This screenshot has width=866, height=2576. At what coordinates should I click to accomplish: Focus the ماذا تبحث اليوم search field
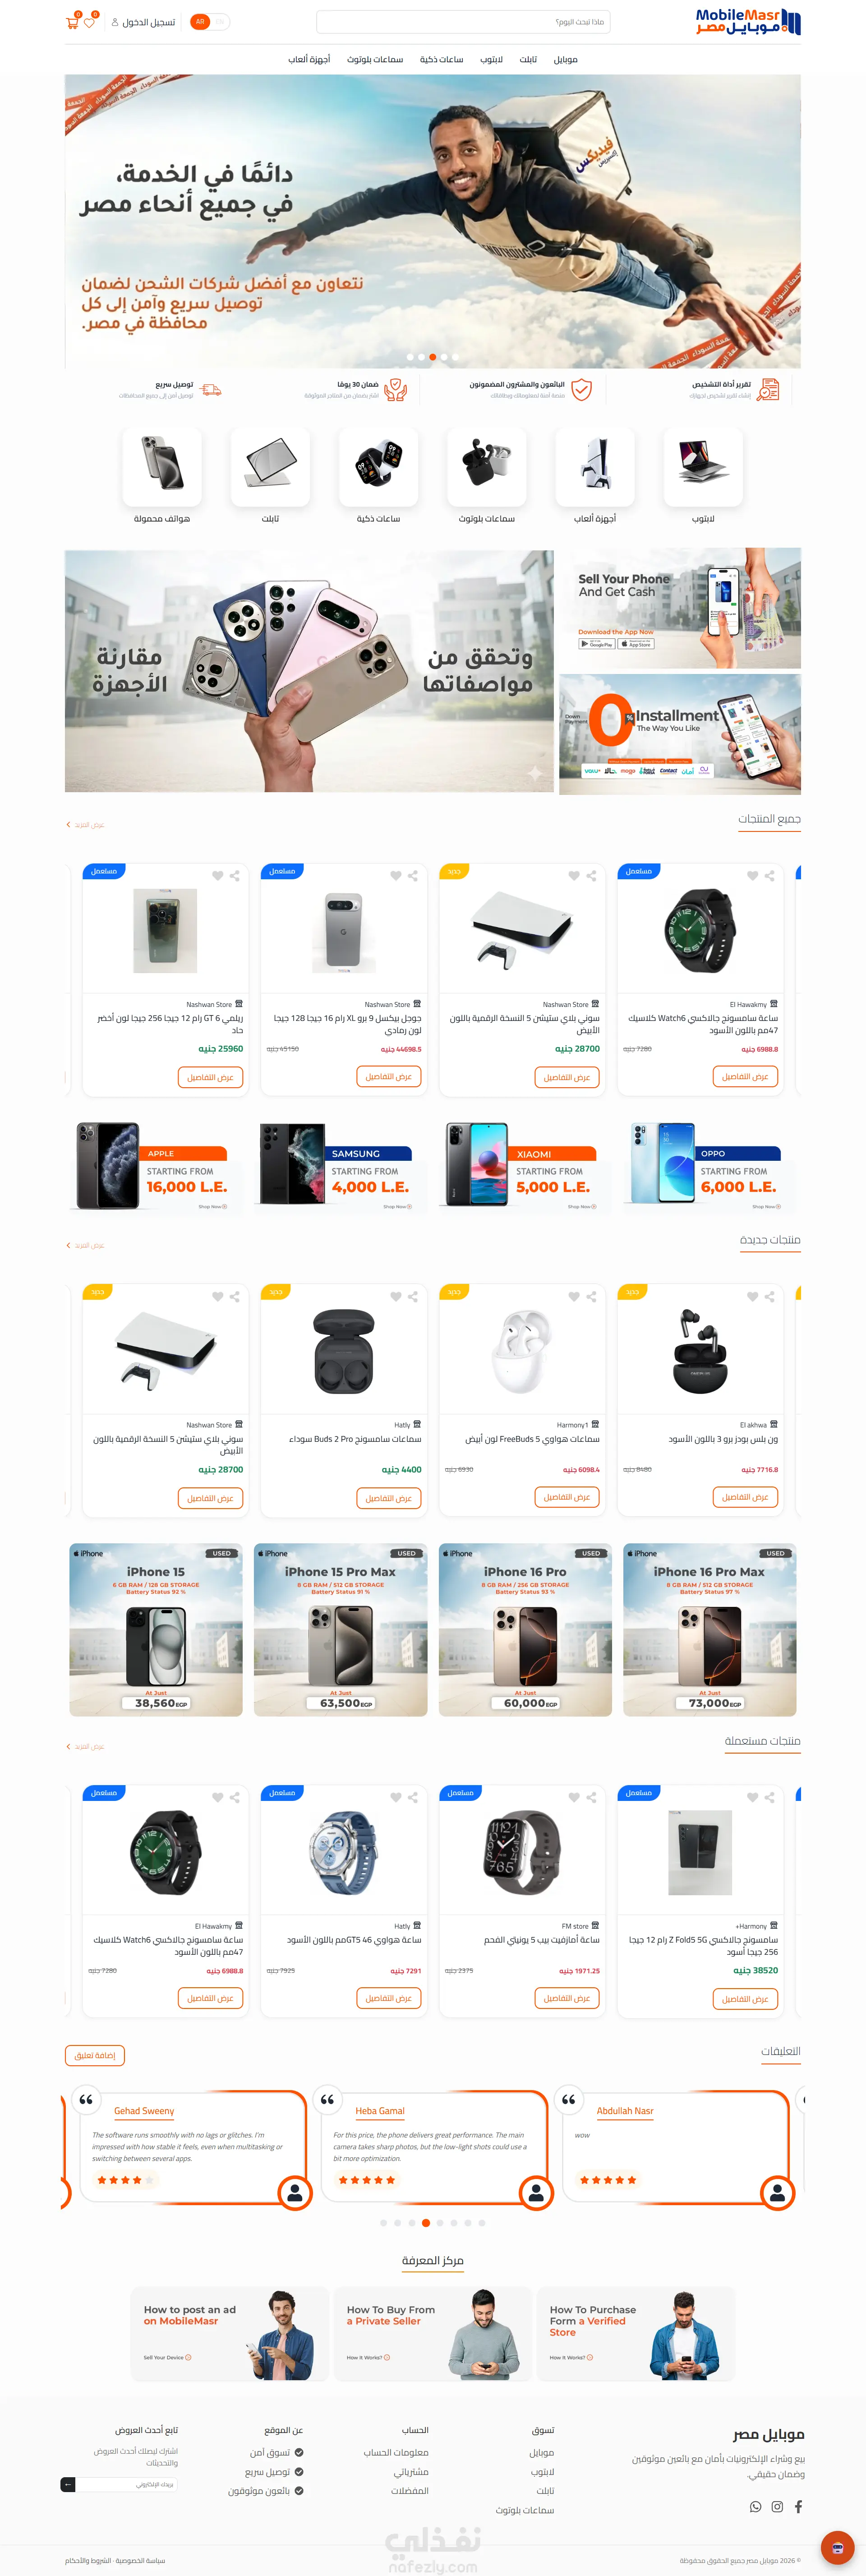coord(463,22)
